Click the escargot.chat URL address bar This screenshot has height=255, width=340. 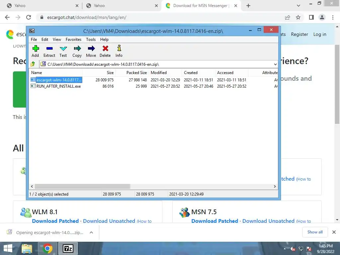click(x=160, y=17)
